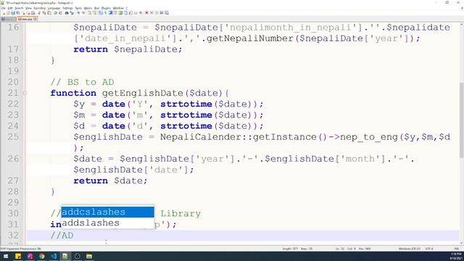Toggle the indent guide toolbar icon

110,13
